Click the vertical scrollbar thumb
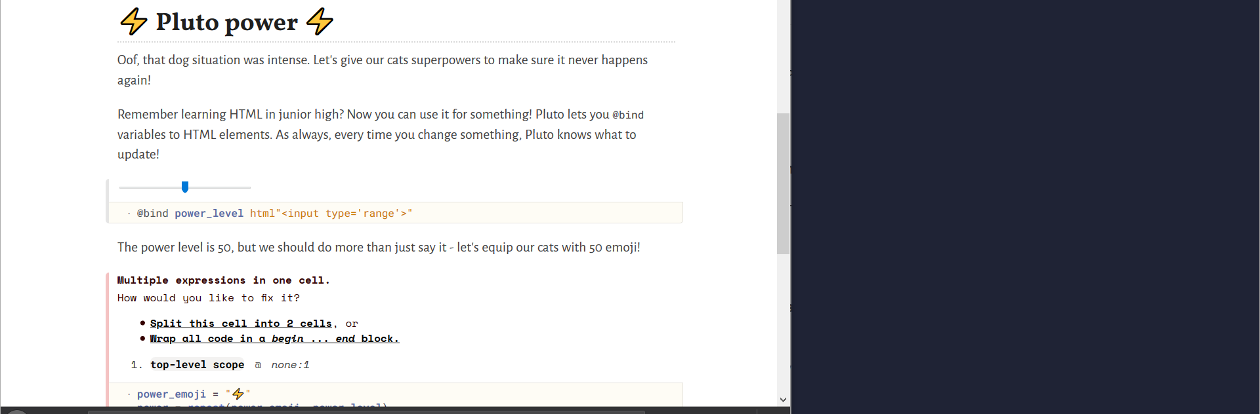 tap(783, 183)
